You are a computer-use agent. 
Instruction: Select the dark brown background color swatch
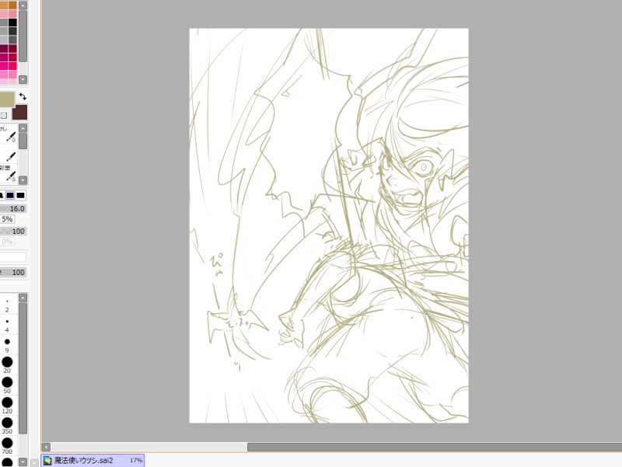[20, 112]
